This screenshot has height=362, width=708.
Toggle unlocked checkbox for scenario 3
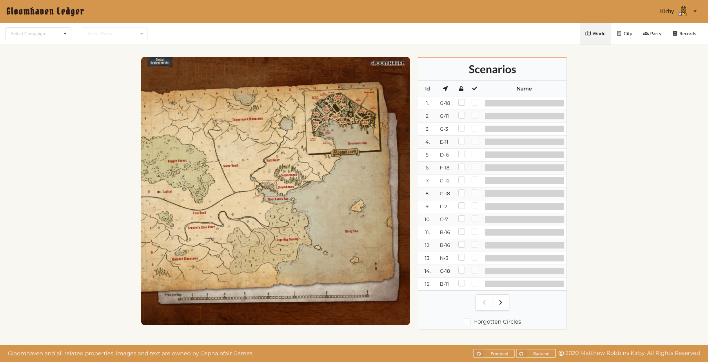[x=462, y=128]
